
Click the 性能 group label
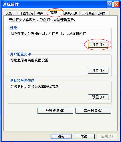[13, 28]
